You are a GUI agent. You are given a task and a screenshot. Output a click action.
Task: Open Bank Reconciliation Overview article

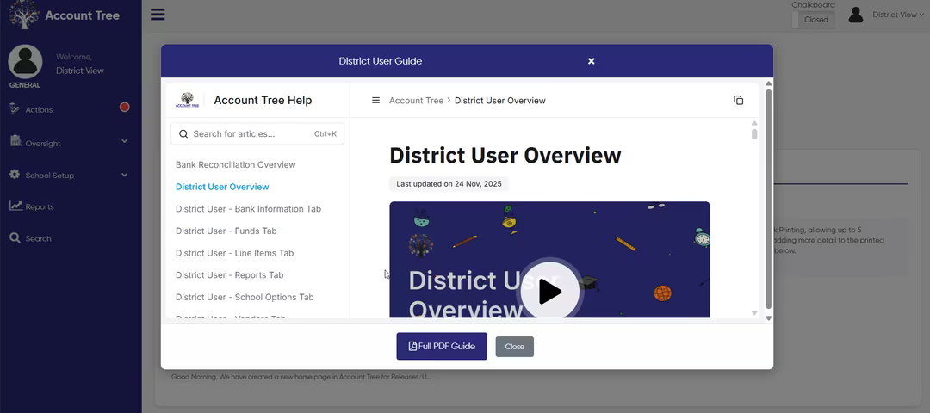pyautogui.click(x=235, y=164)
